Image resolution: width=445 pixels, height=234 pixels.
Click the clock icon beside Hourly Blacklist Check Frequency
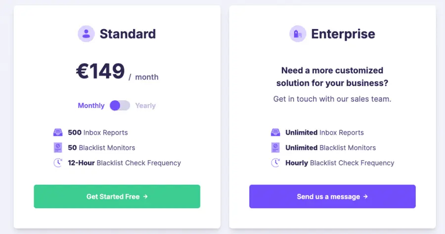[275, 163]
